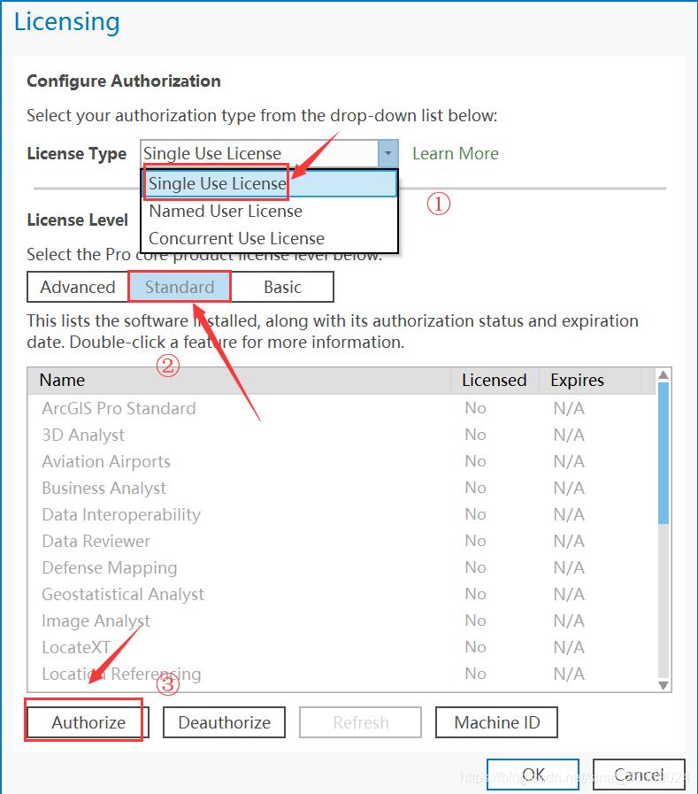Click the Expires column header
This screenshot has height=794, width=698.
tap(590, 381)
